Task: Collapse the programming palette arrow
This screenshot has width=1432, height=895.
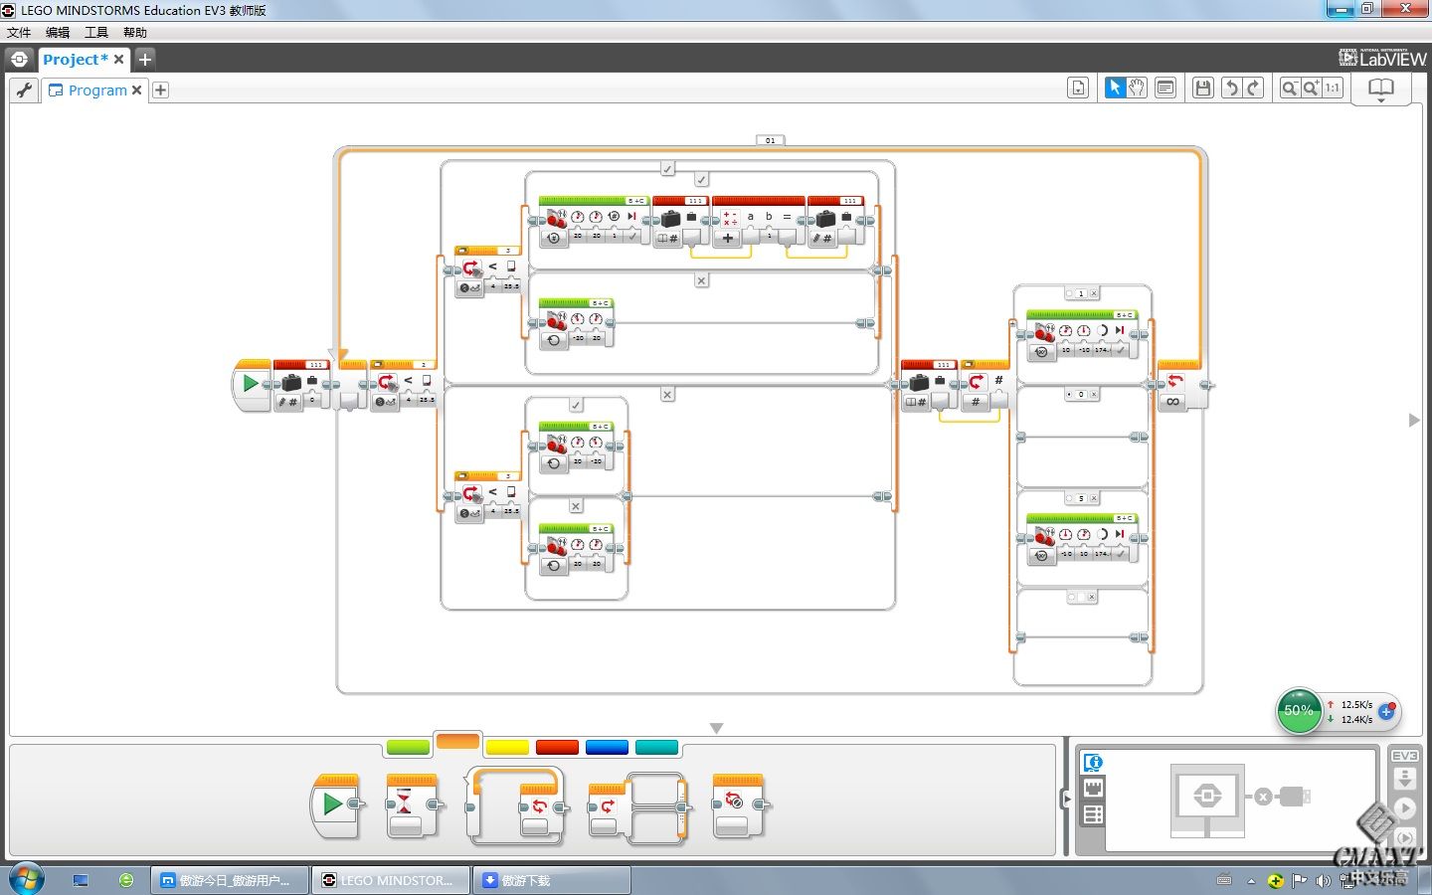Action: [x=716, y=729]
